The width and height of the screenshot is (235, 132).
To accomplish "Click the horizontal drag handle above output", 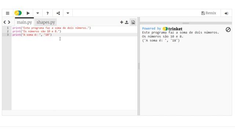I will click(186, 23).
